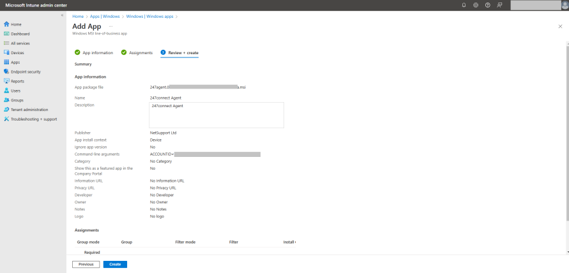This screenshot has width=569, height=273.
Task: Click the All services list icon
Action: click(x=6, y=43)
